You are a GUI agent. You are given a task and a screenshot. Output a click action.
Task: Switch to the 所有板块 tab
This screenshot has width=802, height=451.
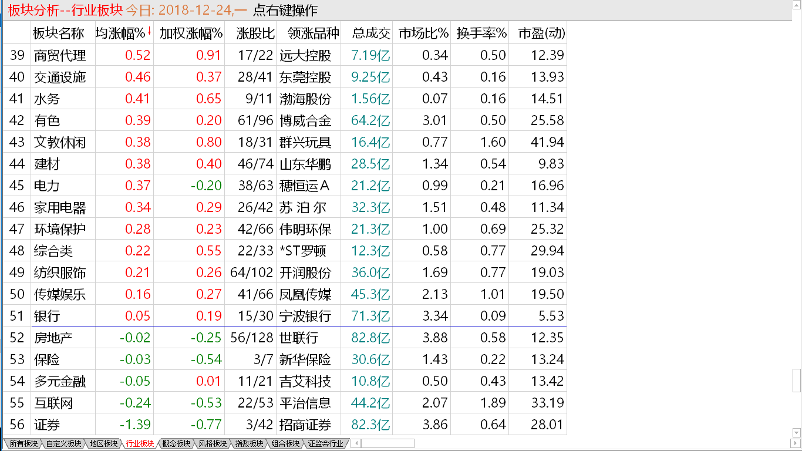coord(23,444)
